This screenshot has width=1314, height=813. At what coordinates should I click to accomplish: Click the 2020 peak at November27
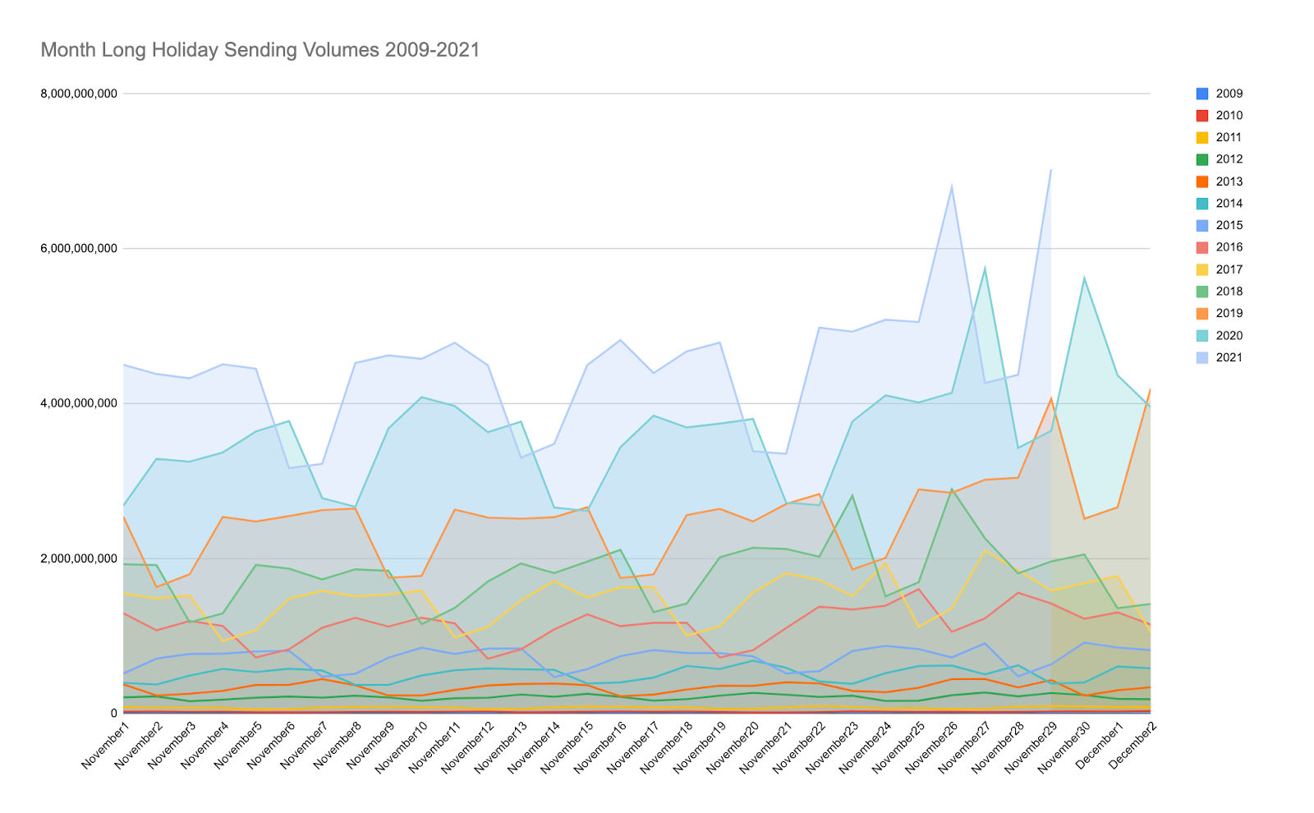coord(984,268)
